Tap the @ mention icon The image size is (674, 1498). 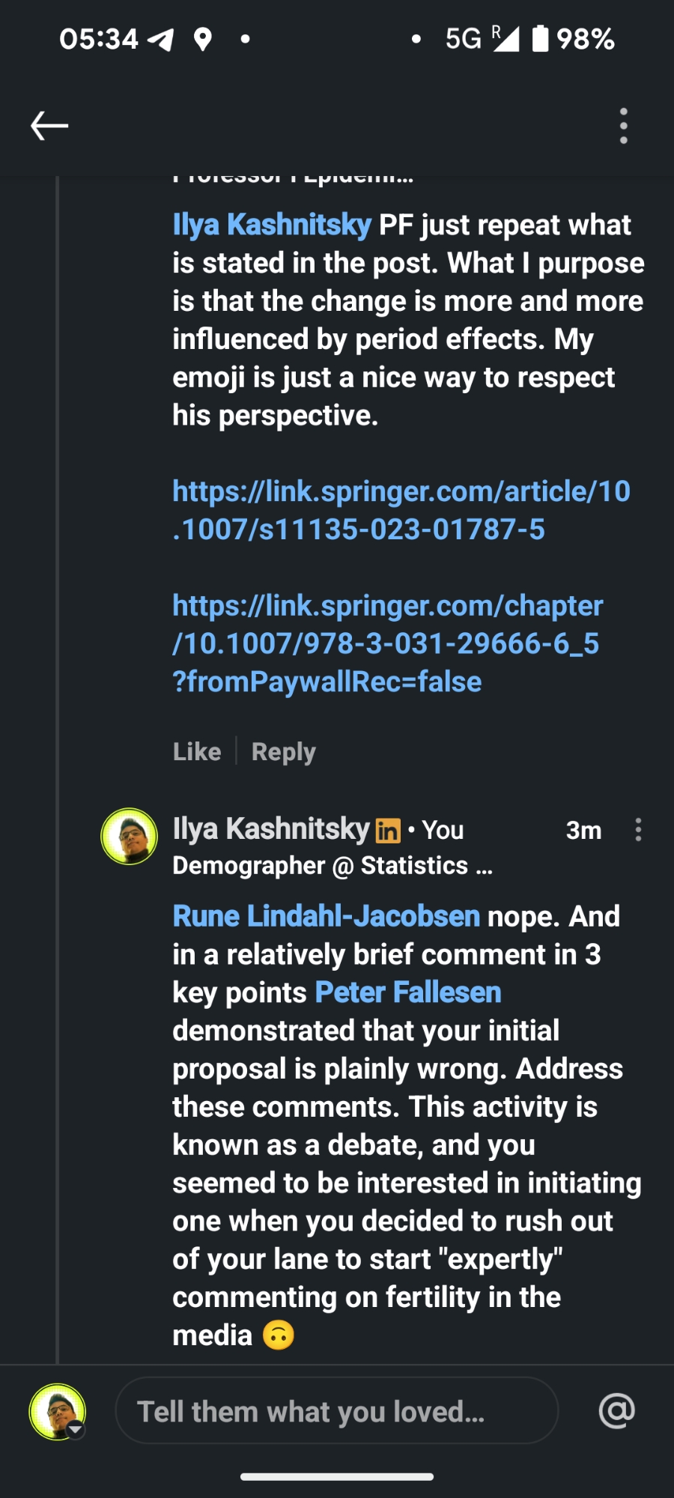coord(617,1411)
